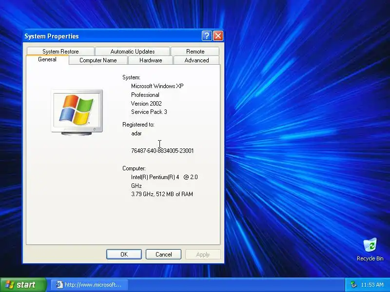Click the "3.79 GHz, 512 MB of RAM" text
390x292 pixels.
tap(162, 194)
